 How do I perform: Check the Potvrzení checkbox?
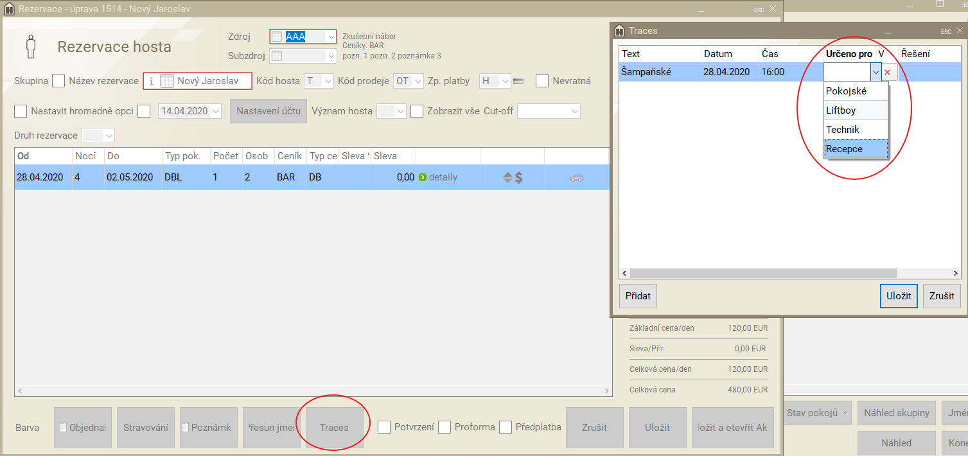384,427
